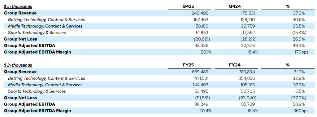Image resolution: width=317 pixels, height=117 pixels.
Task: Click the (77.0%) Net Loss change cell
Action: pos(298,98)
